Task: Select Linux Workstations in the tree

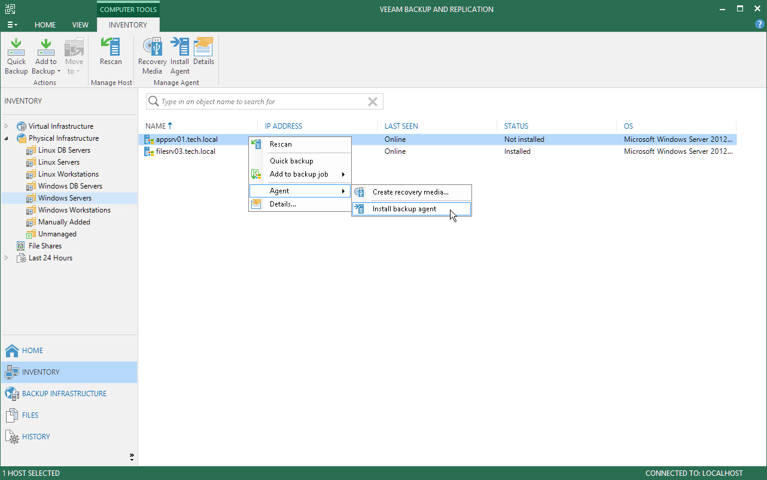Action: coord(68,174)
